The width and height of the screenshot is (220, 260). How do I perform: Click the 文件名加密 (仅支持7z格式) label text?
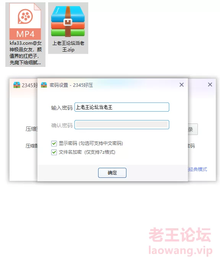coord(87,152)
